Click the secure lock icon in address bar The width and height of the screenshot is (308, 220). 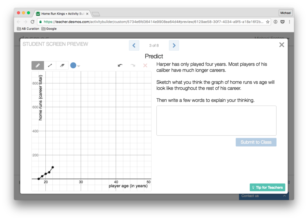(x=41, y=22)
